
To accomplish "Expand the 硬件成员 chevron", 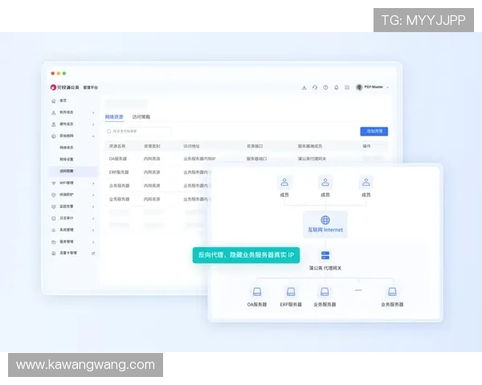I will [93, 124].
